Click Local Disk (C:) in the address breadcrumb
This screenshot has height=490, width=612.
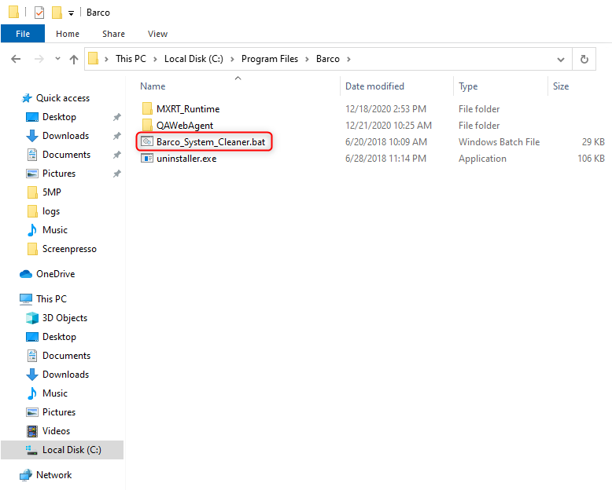coord(194,59)
